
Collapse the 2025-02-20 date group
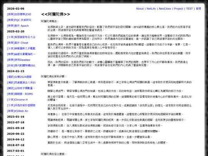16,32
